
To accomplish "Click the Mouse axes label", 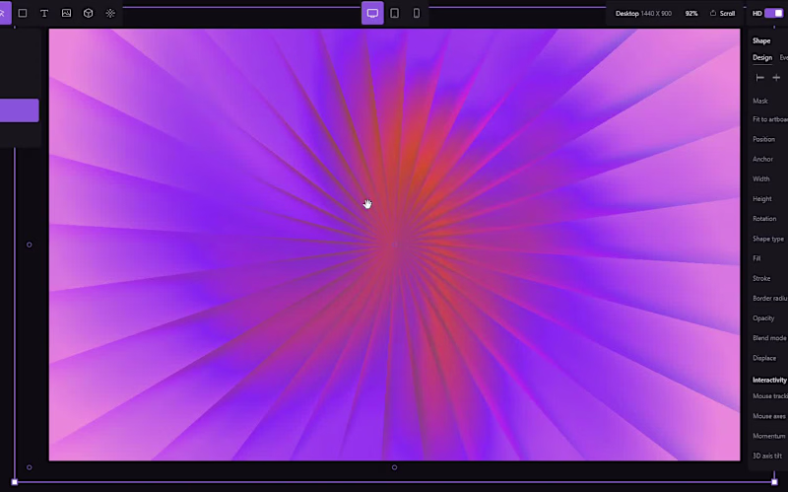I will click(x=769, y=416).
